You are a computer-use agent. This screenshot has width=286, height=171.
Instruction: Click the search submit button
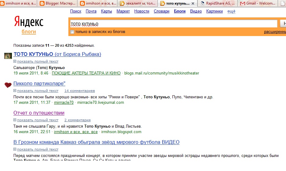coord(283,24)
